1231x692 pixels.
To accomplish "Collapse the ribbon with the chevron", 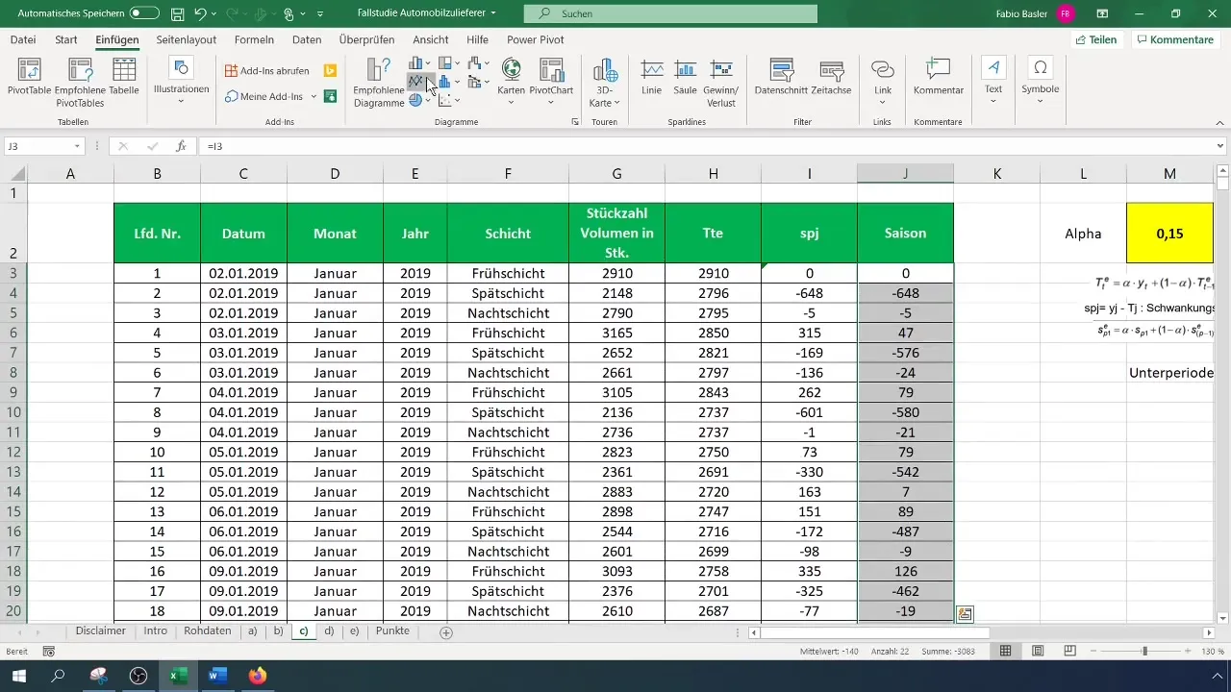I will click(x=1218, y=122).
